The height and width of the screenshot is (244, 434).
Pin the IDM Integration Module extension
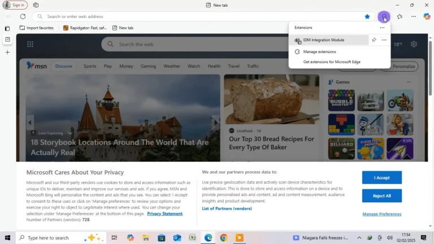[374, 40]
